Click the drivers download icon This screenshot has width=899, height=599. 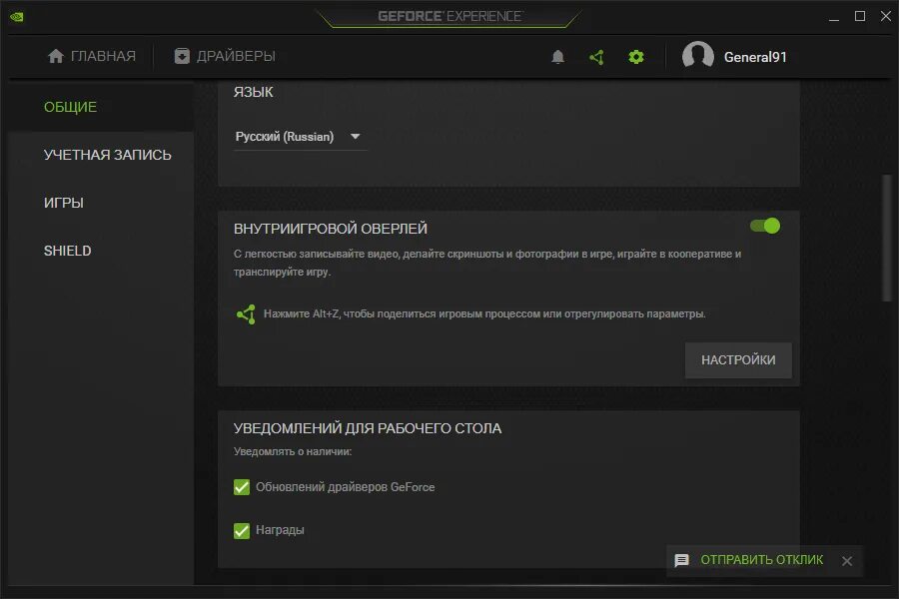pyautogui.click(x=182, y=56)
